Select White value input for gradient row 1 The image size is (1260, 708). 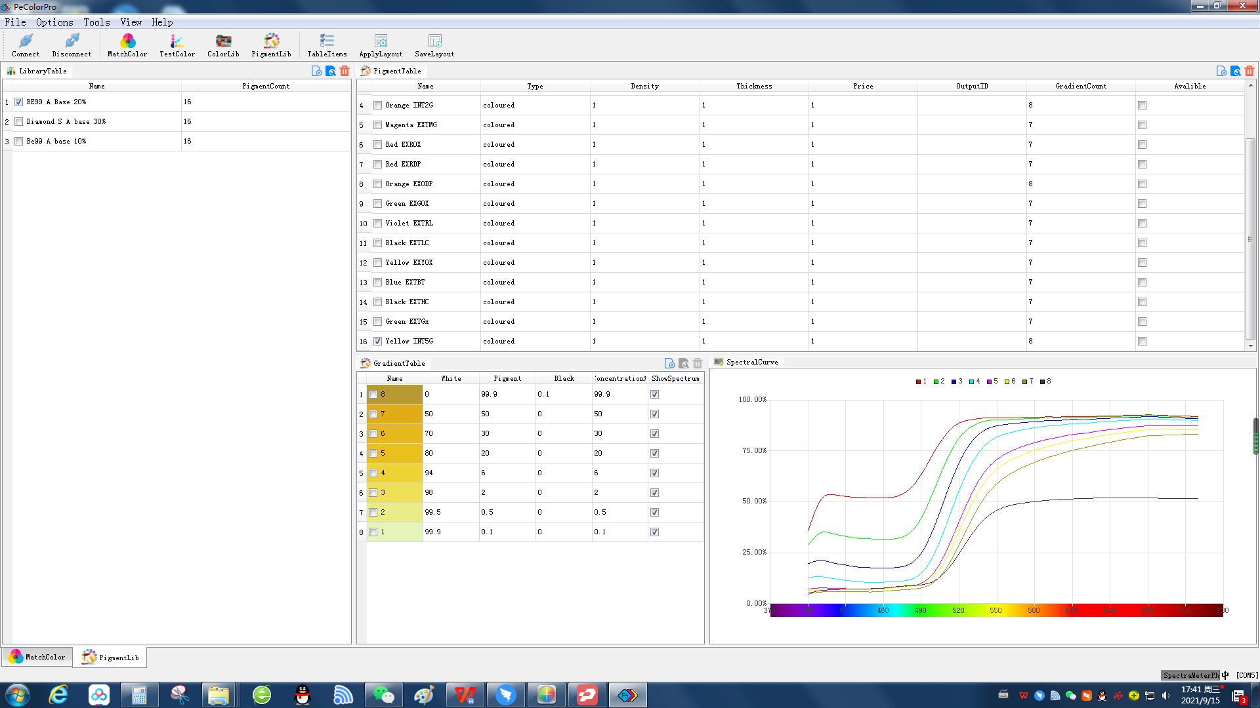(x=450, y=393)
